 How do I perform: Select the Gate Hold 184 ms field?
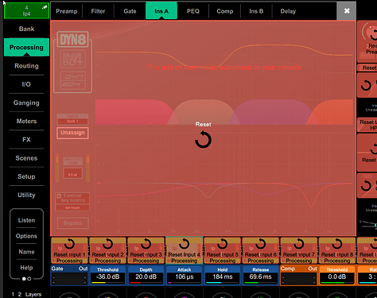click(x=223, y=276)
